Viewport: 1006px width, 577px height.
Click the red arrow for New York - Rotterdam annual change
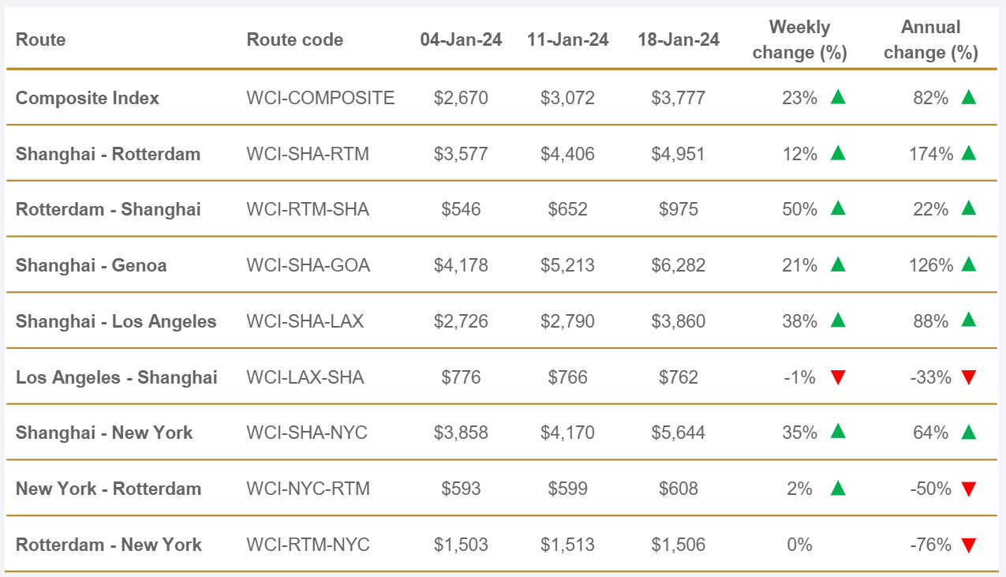pyautogui.click(x=969, y=489)
